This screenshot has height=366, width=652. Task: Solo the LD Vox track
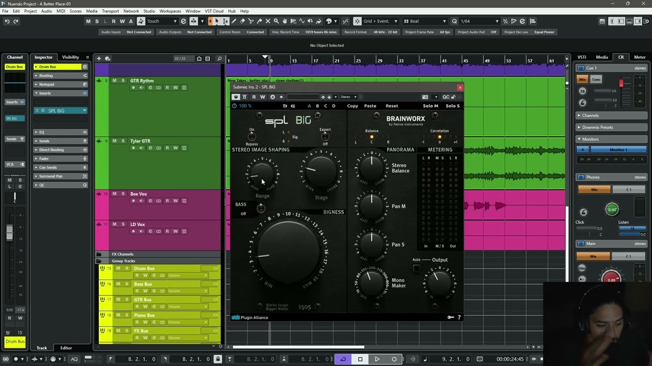tap(123, 224)
